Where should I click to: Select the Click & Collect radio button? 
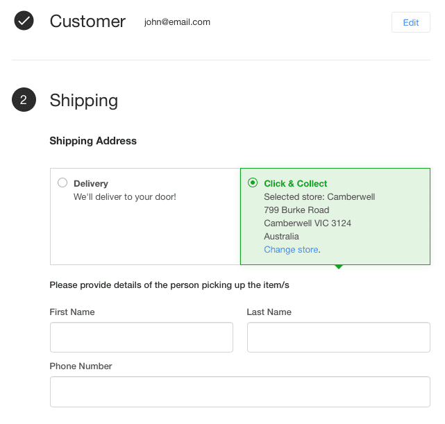click(x=252, y=183)
